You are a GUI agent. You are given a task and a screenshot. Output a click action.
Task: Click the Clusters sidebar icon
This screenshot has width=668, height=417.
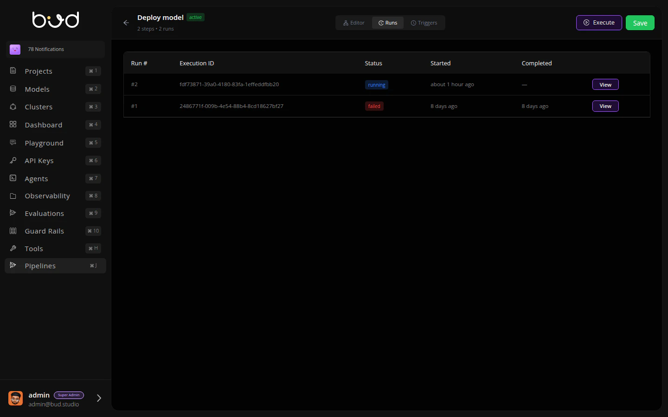pyautogui.click(x=13, y=107)
